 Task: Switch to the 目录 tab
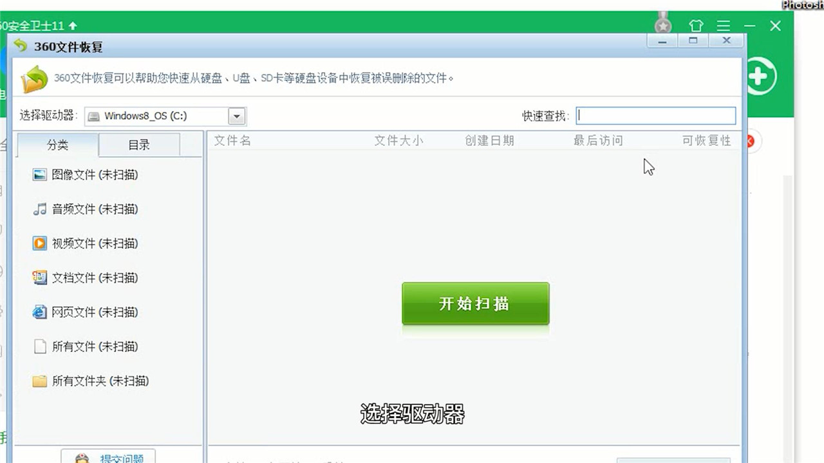[x=138, y=145]
